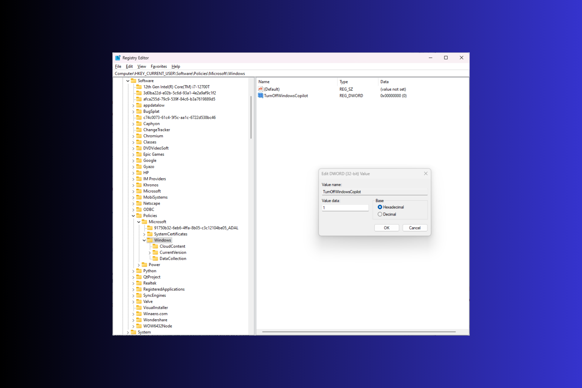582x388 pixels.
Task: Click the Cancel button in the dialog
Action: [x=415, y=228]
